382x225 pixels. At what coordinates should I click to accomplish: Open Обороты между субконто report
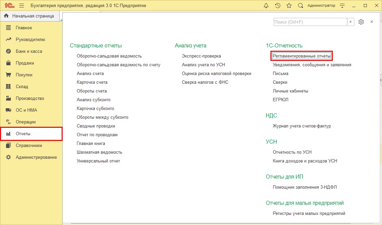(x=102, y=117)
